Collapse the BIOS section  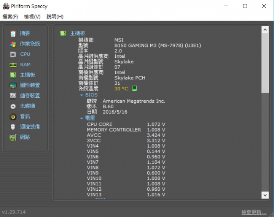coord(81,95)
